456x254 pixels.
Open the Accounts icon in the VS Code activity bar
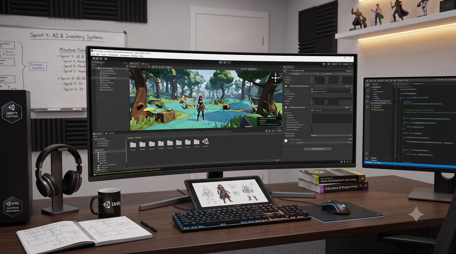[367, 154]
